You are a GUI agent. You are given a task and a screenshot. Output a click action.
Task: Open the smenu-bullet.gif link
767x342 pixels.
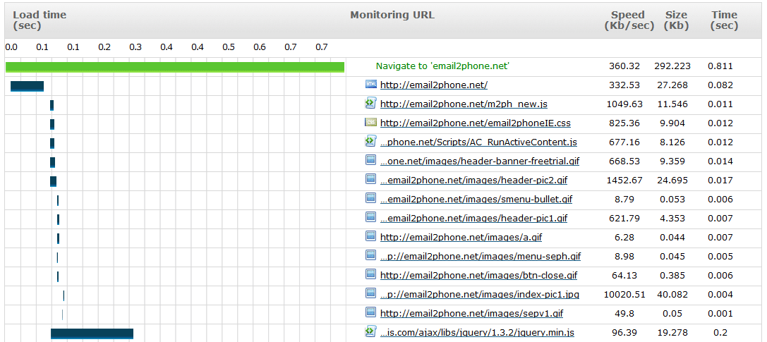click(476, 200)
